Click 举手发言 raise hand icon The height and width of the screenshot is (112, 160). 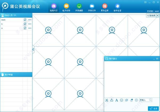pos(117,6)
